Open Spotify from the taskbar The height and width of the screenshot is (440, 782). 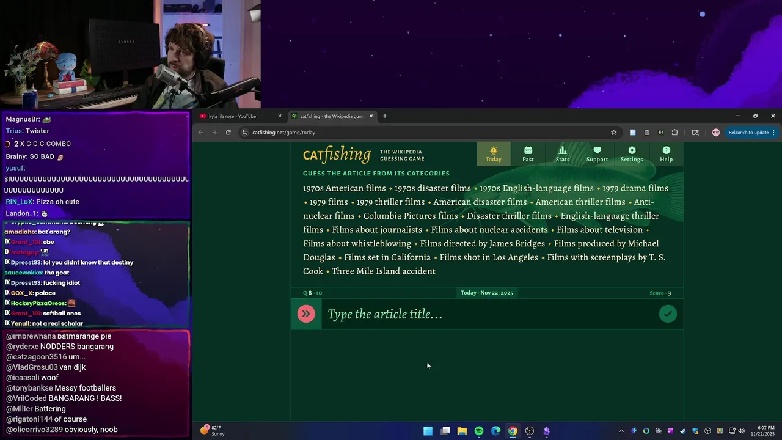click(479, 431)
